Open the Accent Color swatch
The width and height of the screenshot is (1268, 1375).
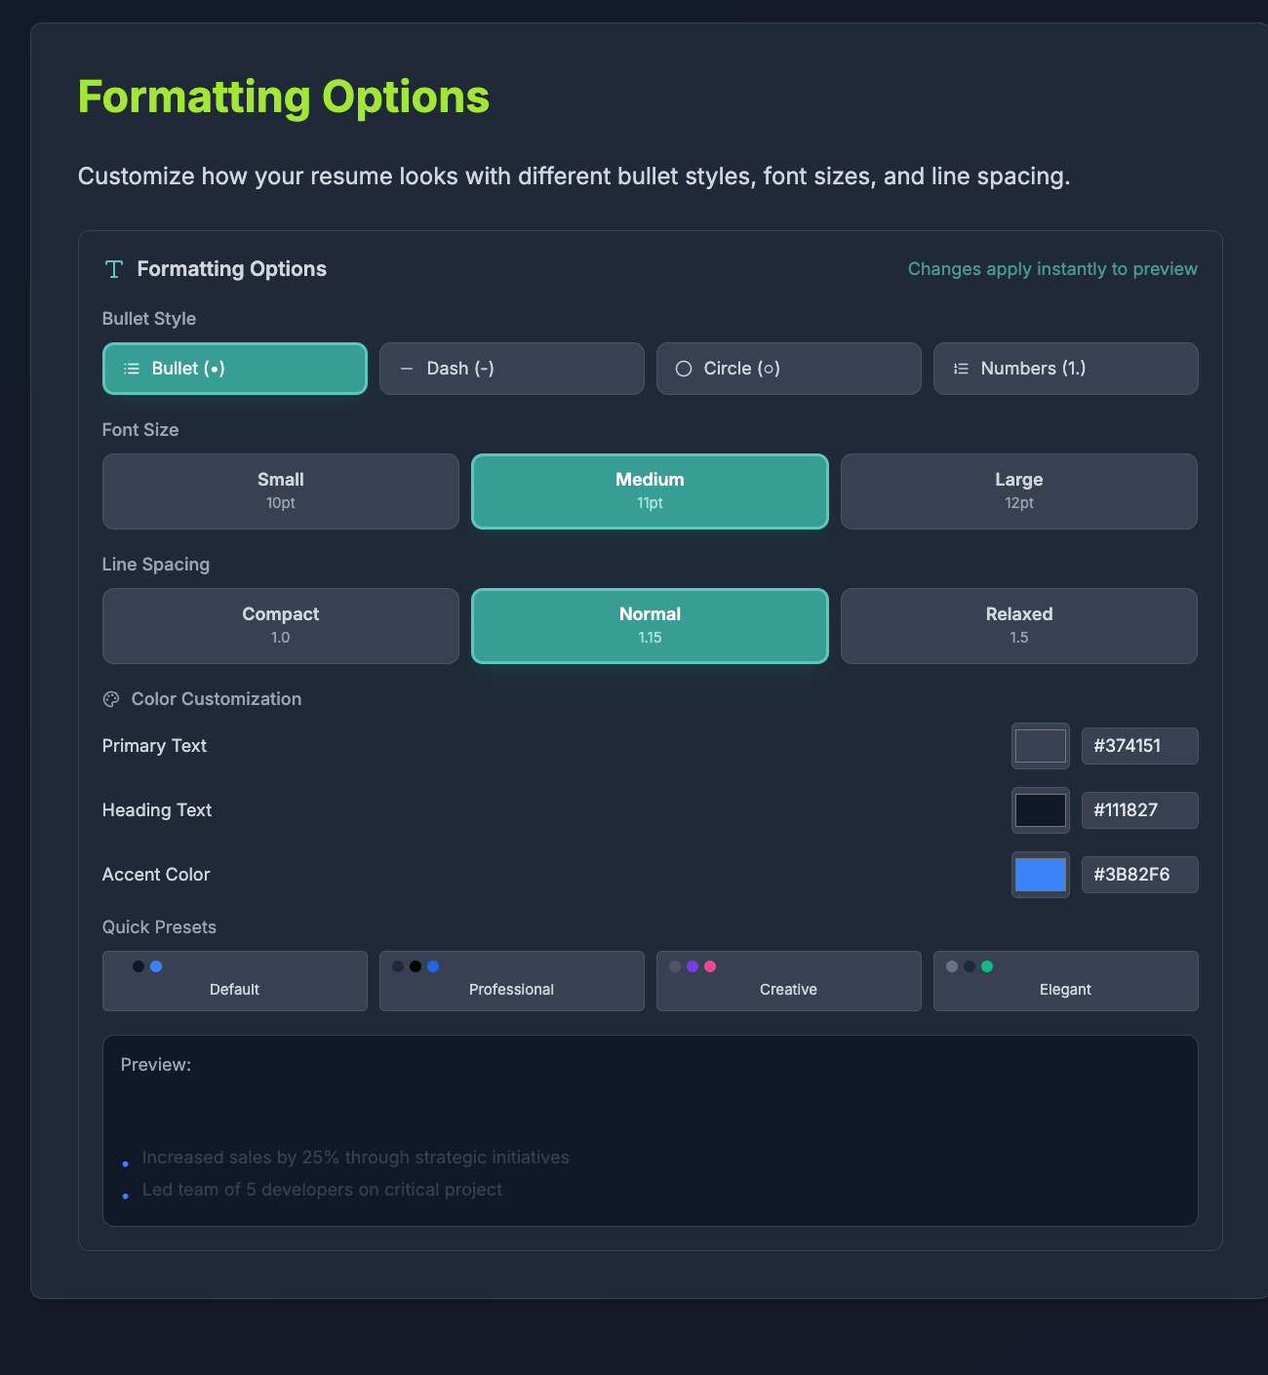pos(1040,875)
